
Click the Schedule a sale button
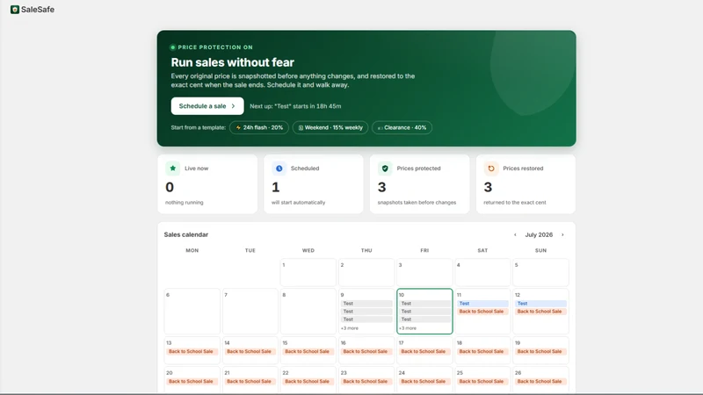coord(207,106)
